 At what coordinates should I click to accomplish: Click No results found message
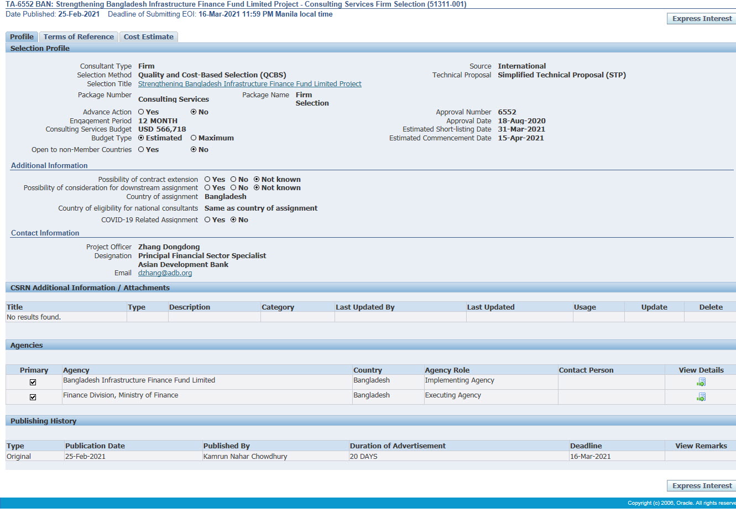coord(34,317)
